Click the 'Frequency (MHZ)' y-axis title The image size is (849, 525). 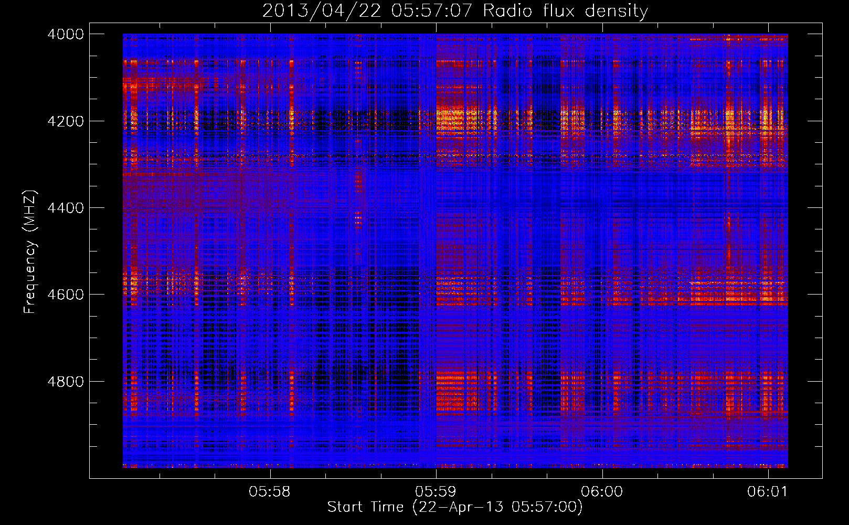pyautogui.click(x=30, y=252)
